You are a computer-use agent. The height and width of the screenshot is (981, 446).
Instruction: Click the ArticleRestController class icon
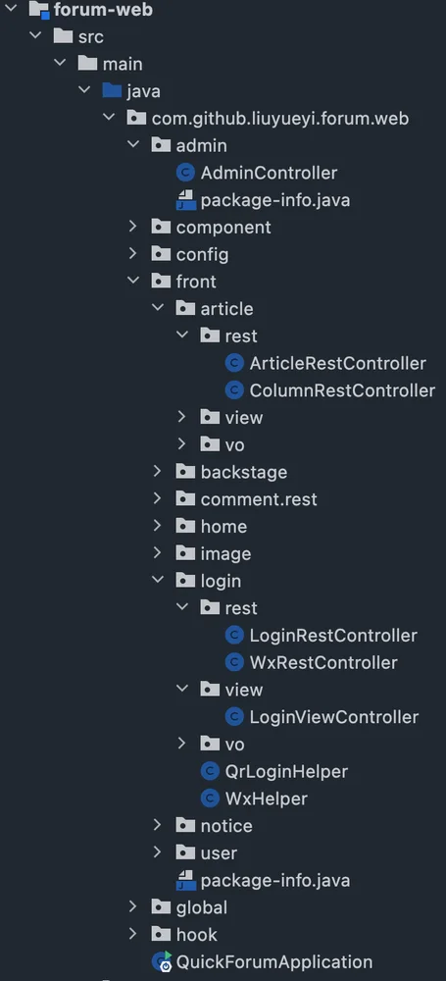tap(234, 363)
